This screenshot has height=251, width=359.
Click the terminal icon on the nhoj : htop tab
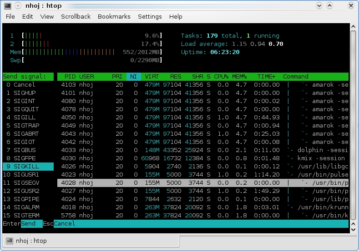tap(10, 241)
